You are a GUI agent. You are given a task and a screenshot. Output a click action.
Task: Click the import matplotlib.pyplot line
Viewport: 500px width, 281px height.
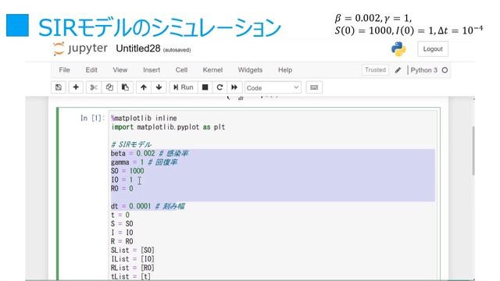tap(168, 127)
